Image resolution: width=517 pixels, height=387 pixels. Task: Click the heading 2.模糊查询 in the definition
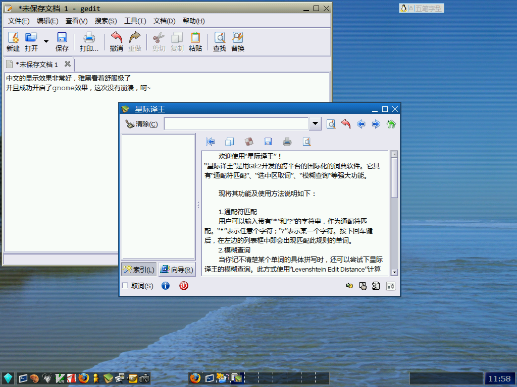pos(234,250)
